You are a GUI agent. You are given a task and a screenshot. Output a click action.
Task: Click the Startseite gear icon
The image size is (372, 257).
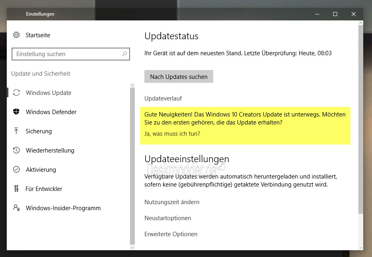16,35
